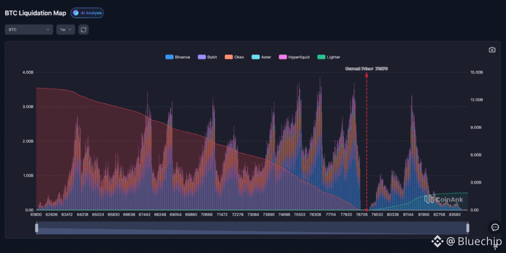Open the AI Analysis button
Image resolution: width=506 pixels, height=253 pixels.
(x=87, y=13)
